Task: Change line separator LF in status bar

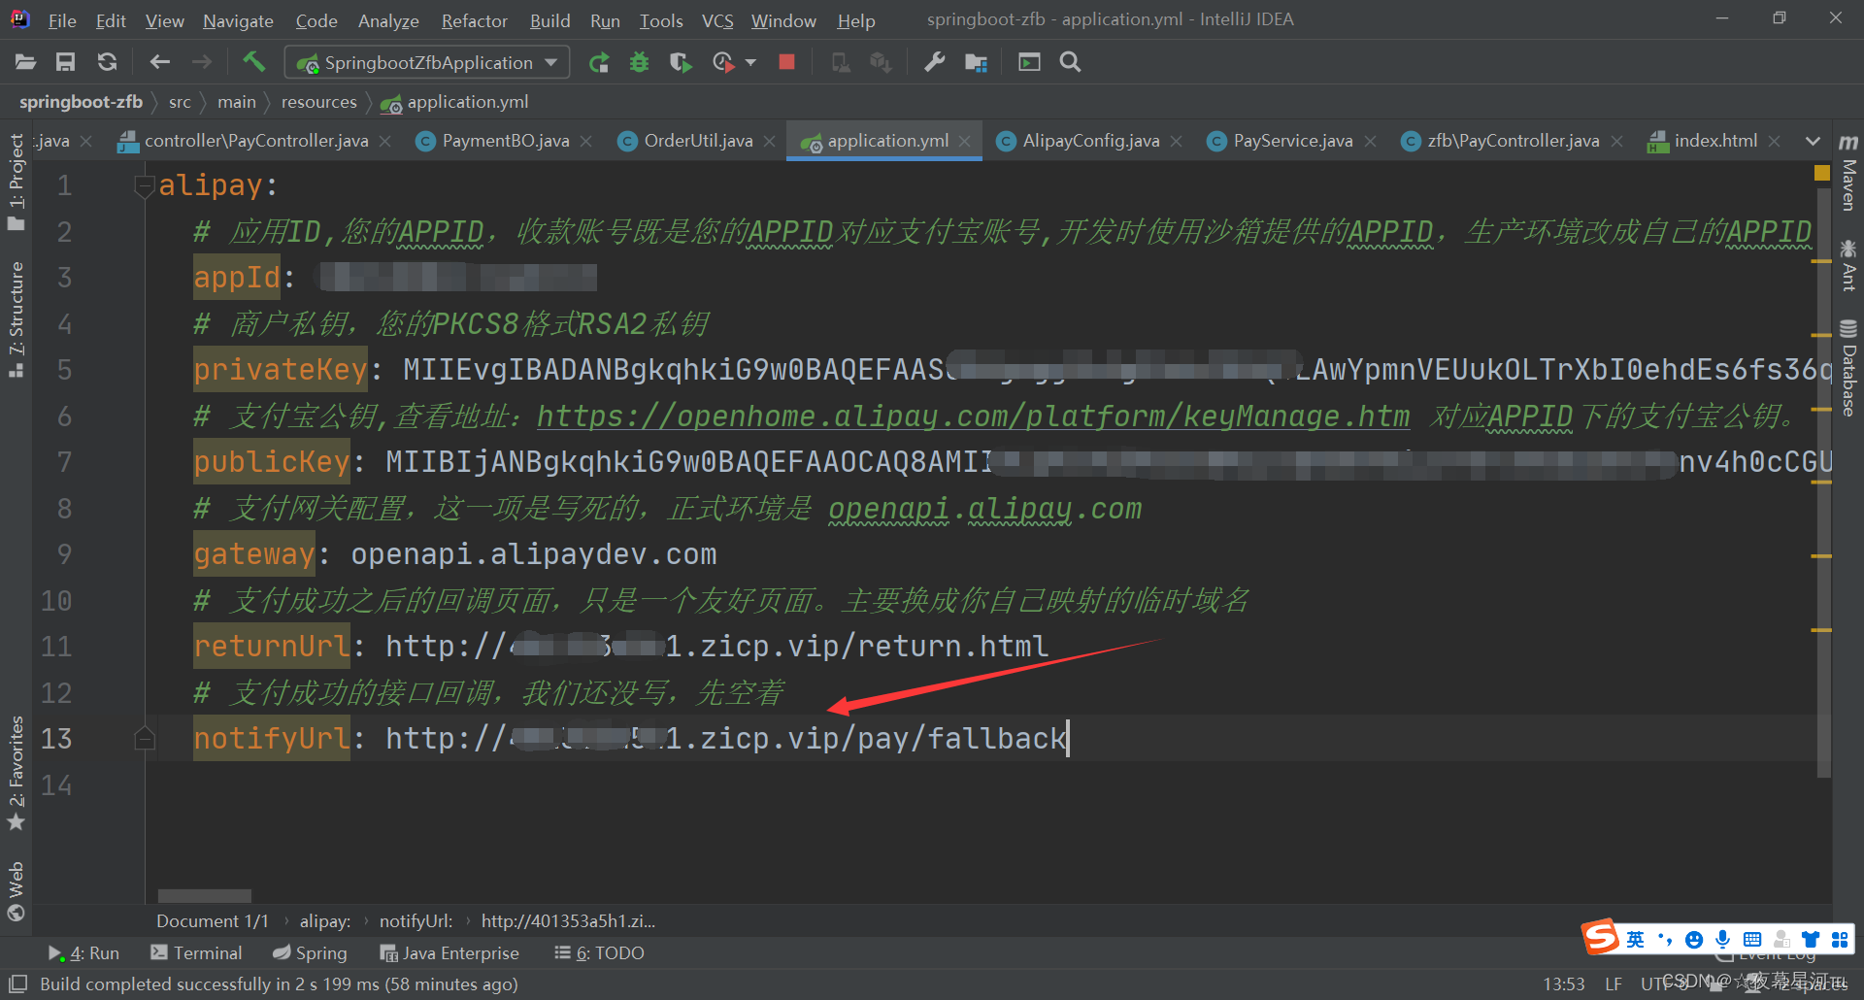Action: (1614, 983)
